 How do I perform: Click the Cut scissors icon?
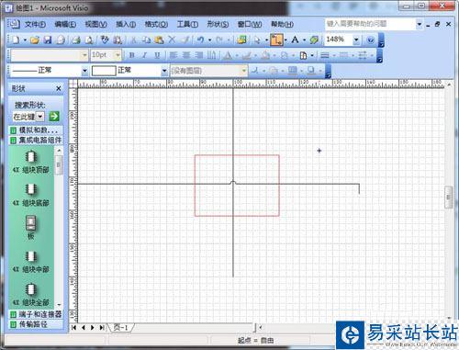[x=134, y=40]
